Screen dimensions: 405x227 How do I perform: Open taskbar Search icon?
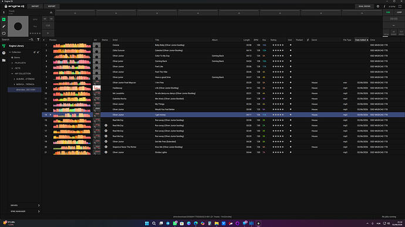154,223
